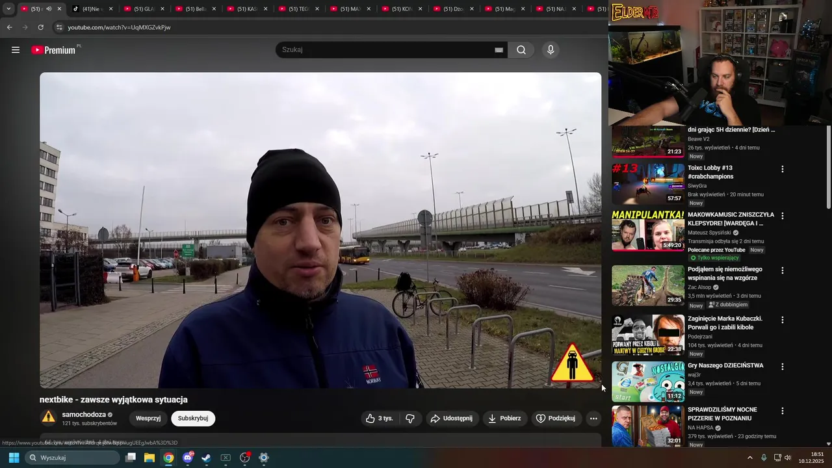The height and width of the screenshot is (468, 832).
Task: Open the Windows Start button
Action: point(14,458)
